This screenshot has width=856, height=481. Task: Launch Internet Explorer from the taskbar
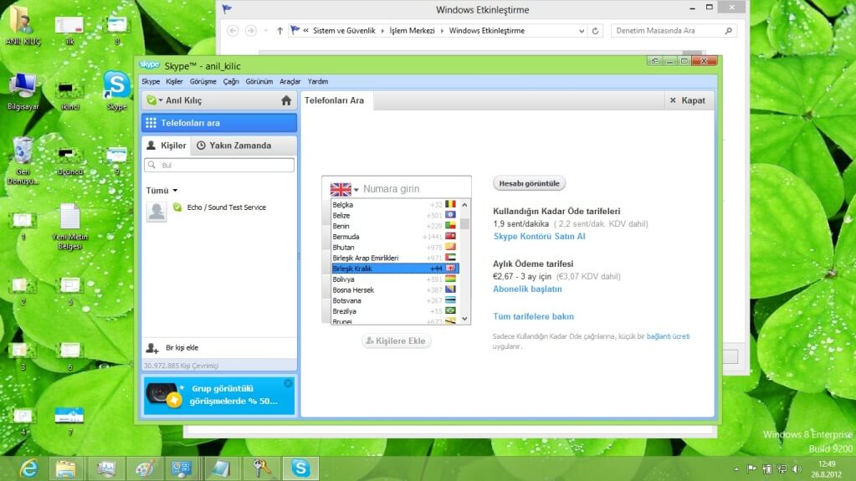[x=29, y=468]
